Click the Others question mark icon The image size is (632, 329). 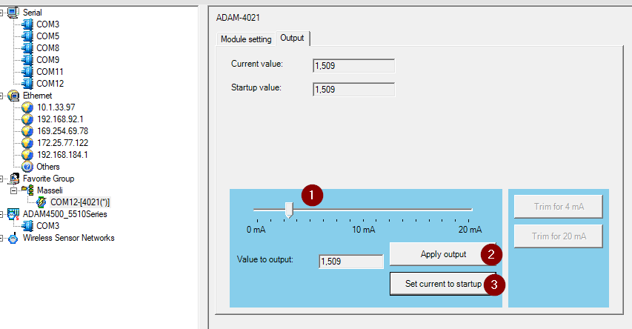pyautogui.click(x=27, y=167)
